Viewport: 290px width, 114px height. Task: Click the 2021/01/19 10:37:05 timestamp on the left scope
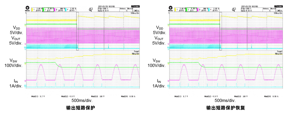click(x=106, y=6)
